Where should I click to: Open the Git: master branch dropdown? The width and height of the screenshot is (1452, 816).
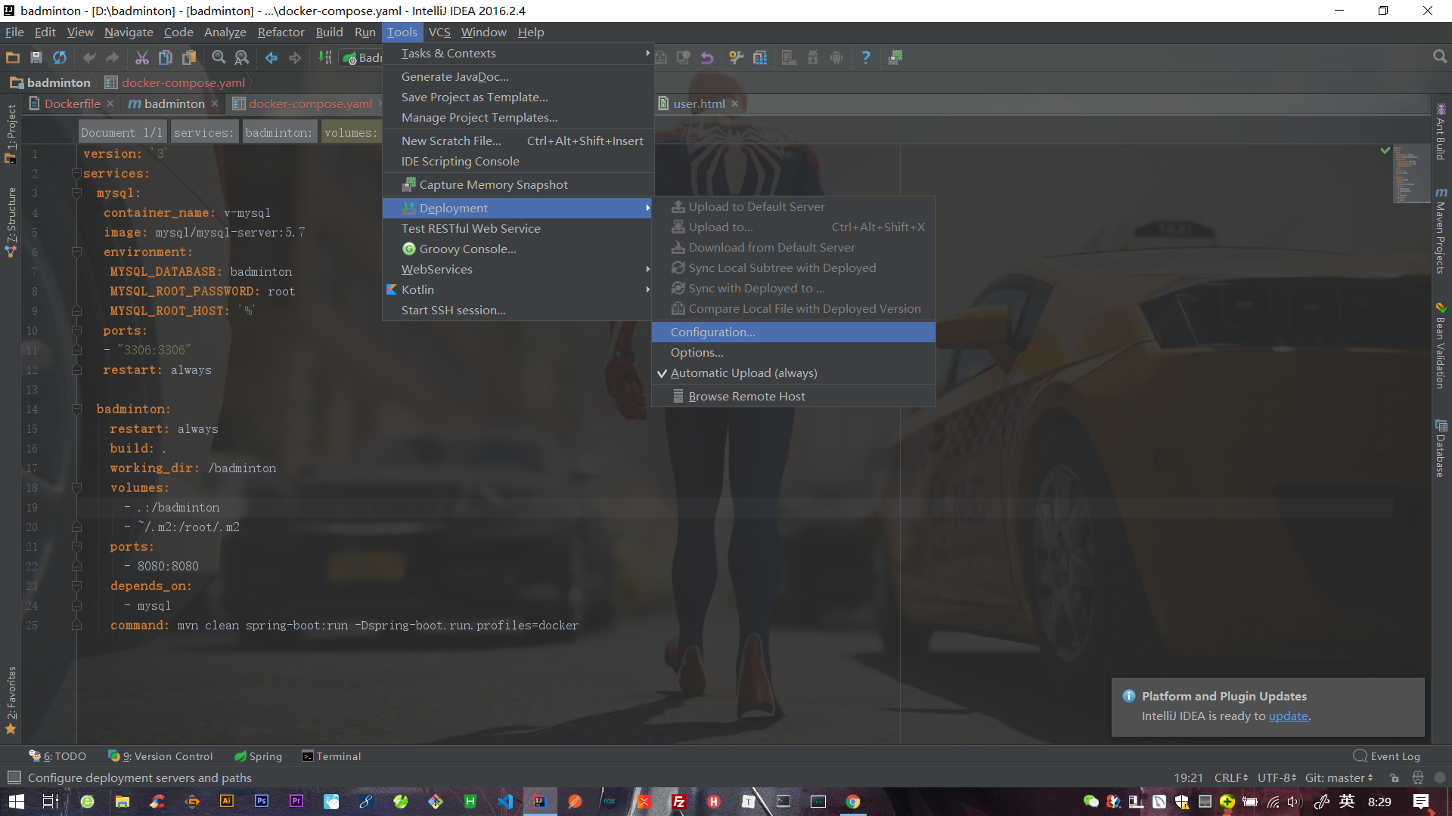tap(1339, 778)
